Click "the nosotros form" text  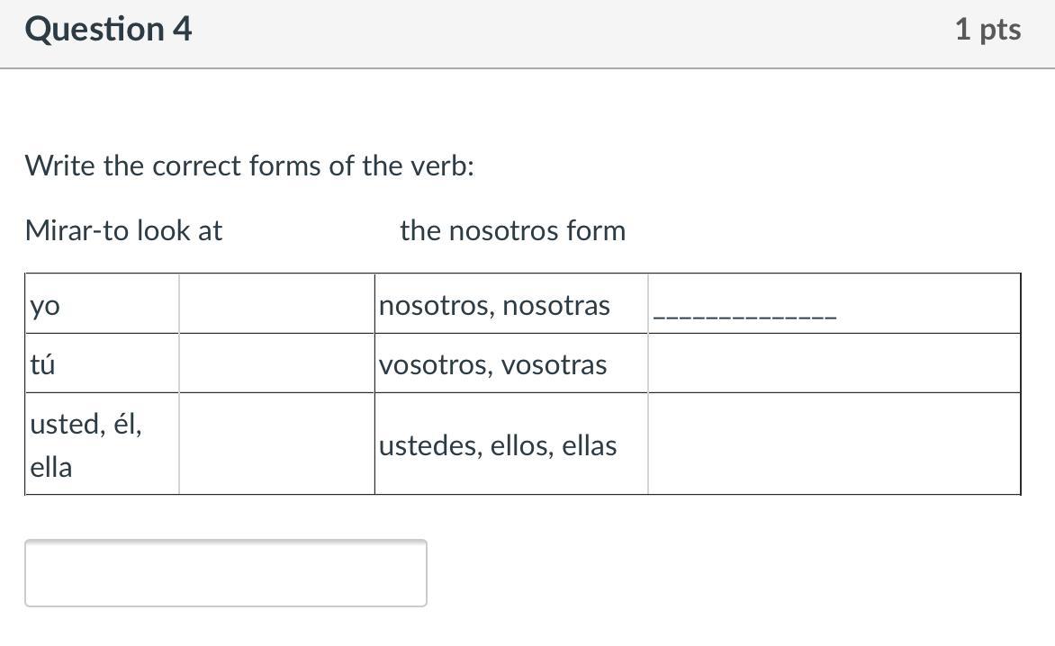512,231
